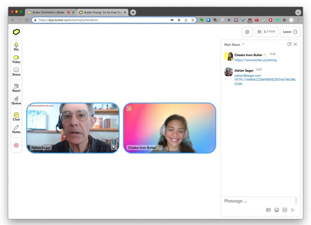Toggle the Chat panel from sidebar
311x225 pixels.
point(16,117)
